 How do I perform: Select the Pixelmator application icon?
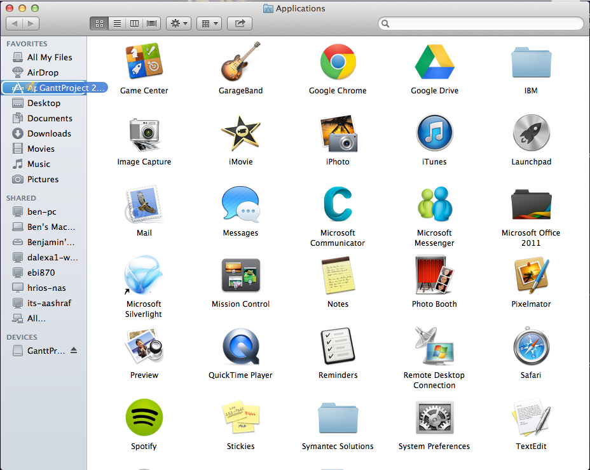531,275
